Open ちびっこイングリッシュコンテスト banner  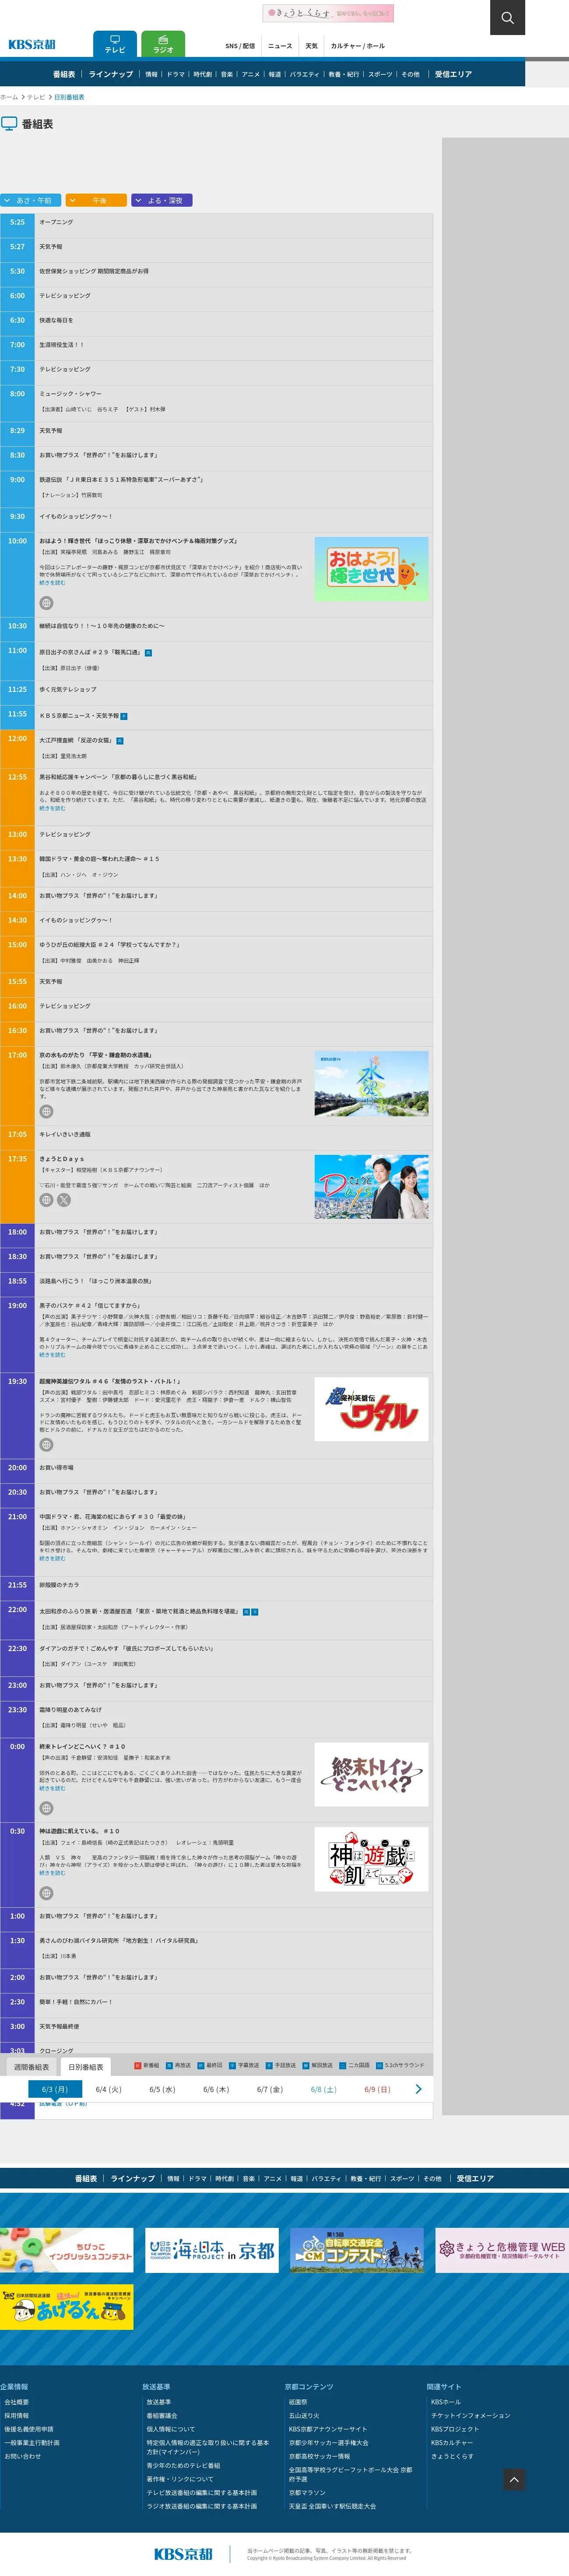66,2251
